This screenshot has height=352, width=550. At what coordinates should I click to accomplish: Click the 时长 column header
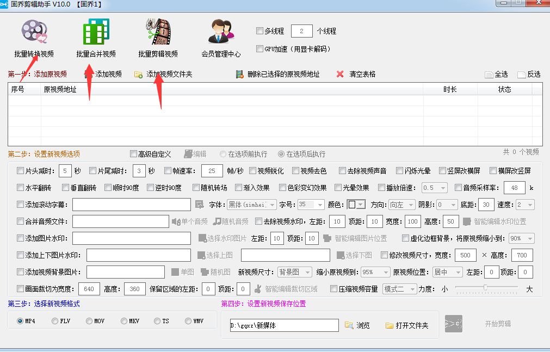450,89
